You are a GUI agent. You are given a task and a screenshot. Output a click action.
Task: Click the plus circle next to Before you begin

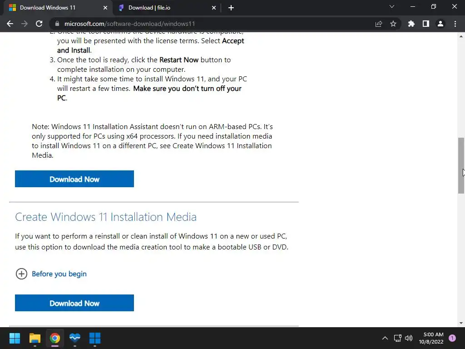tap(21, 274)
